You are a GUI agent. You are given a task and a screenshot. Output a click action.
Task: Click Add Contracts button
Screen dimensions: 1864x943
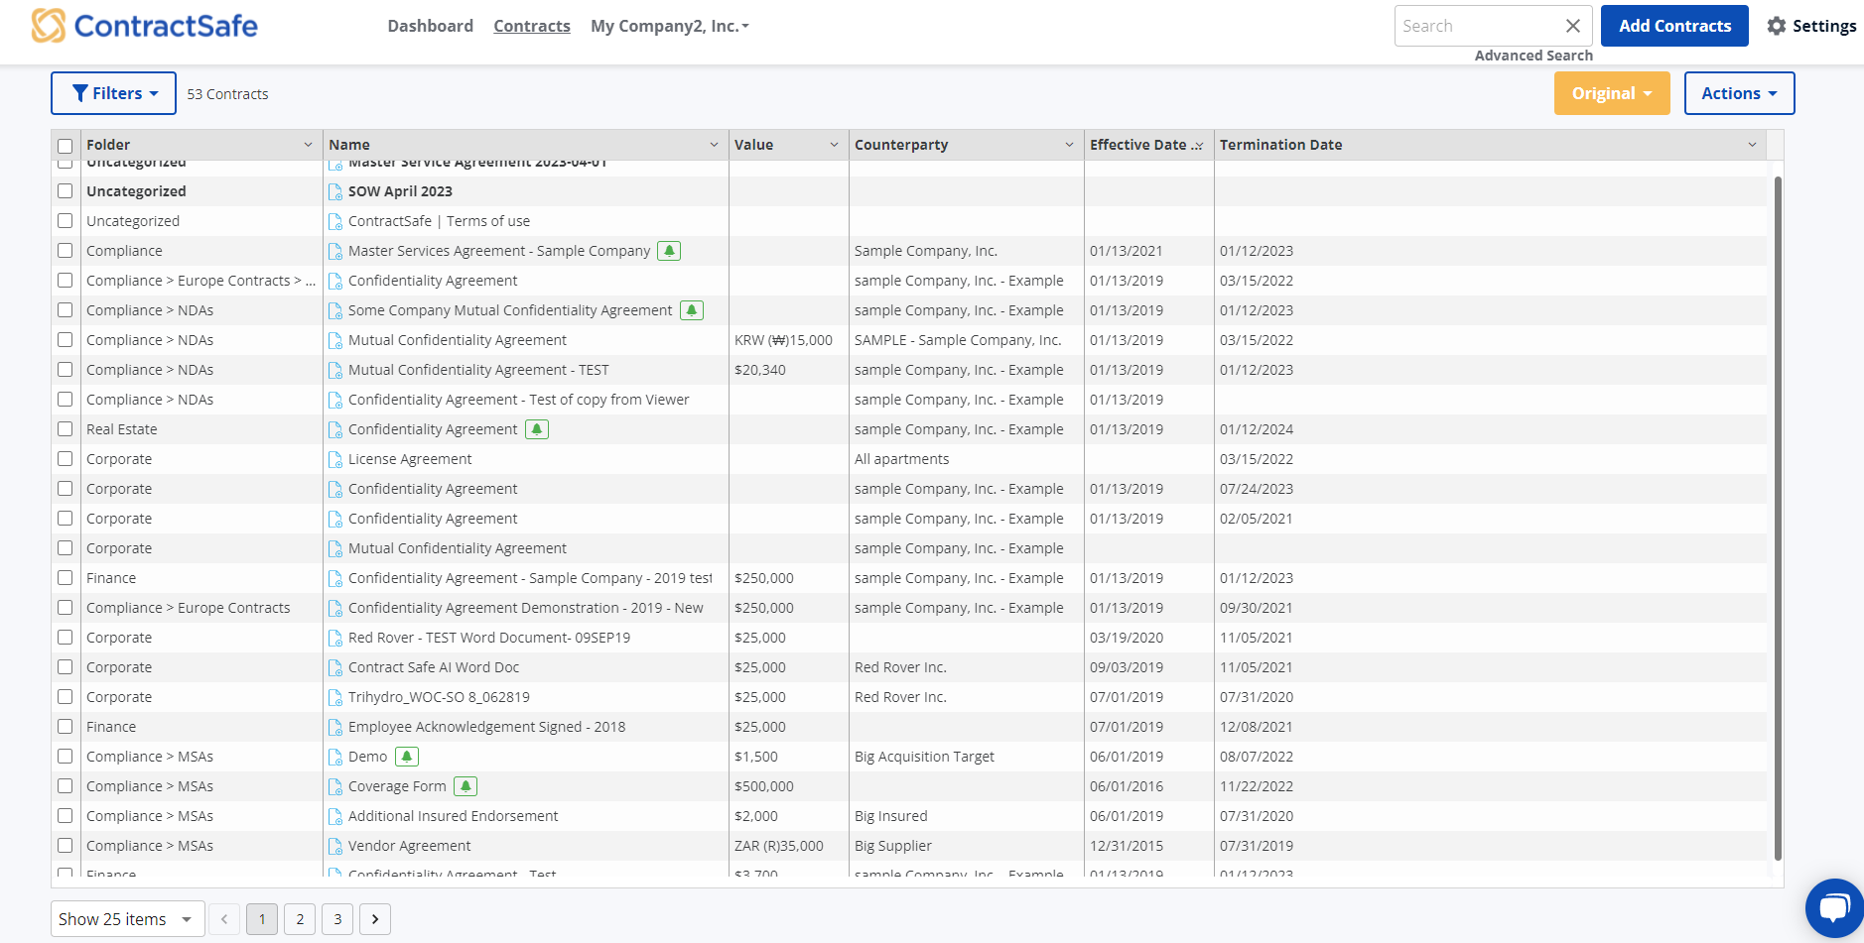(x=1674, y=26)
